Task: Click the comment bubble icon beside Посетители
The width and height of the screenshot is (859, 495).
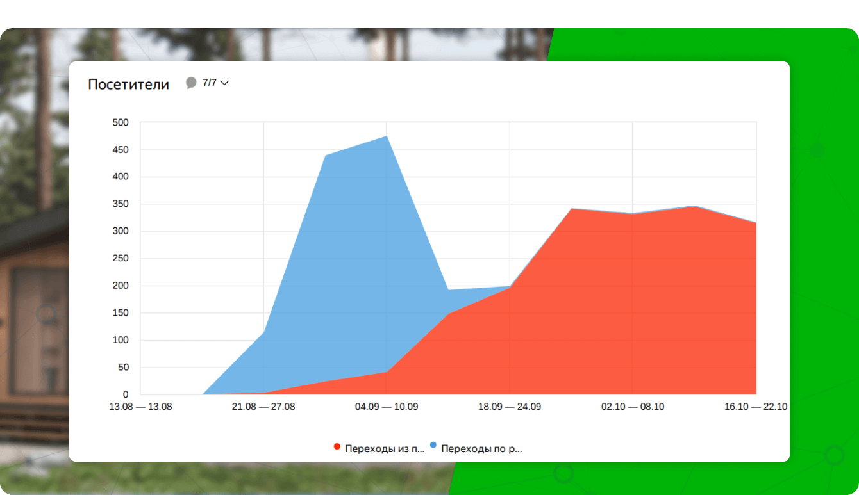Action: pos(191,83)
